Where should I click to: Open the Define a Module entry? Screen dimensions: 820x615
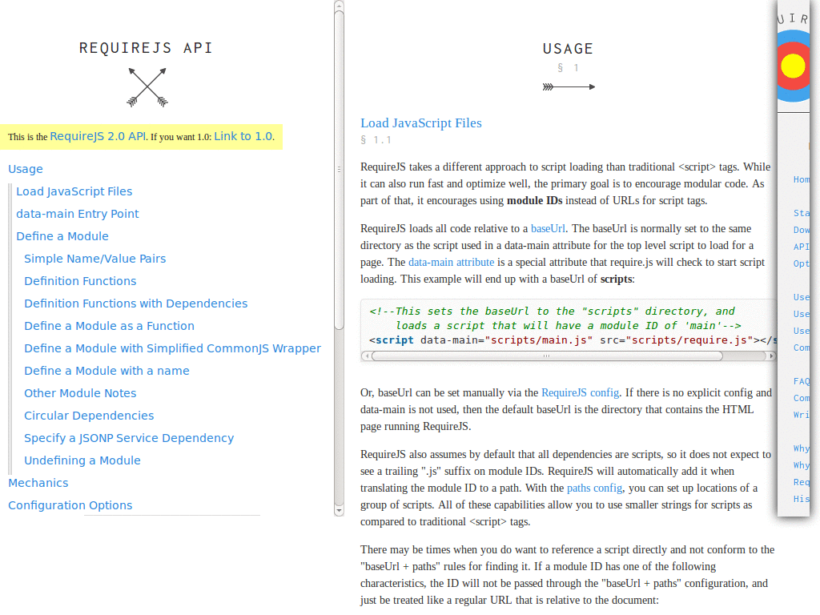pos(62,236)
